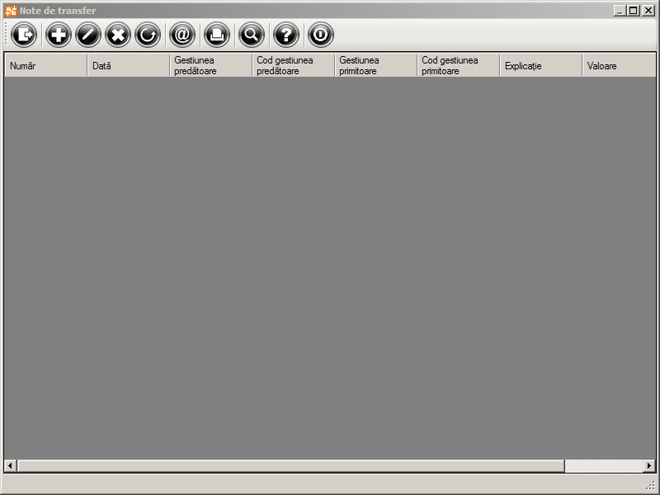Click Gestiunea predătoare column header
Image resolution: width=660 pixels, height=495 pixels.
211,66
